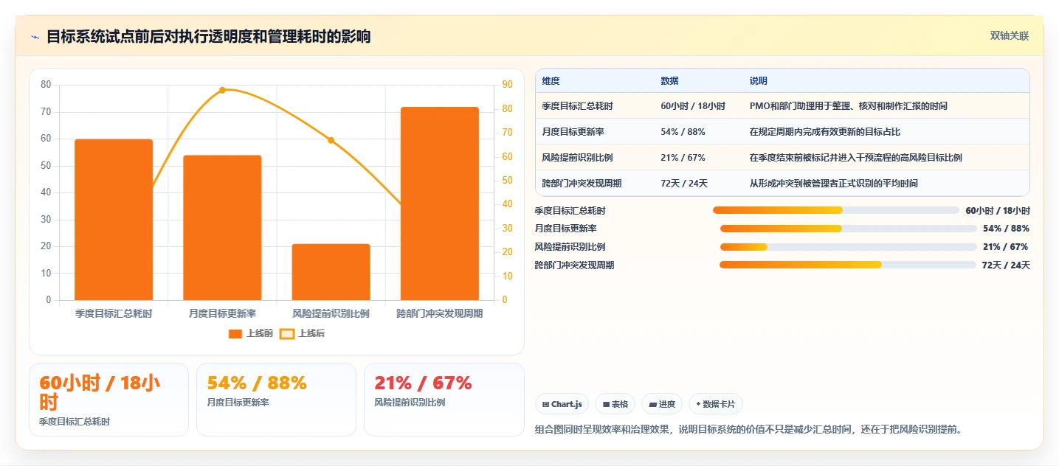Click the 风险提前识别比例 progress bar

pyautogui.click(x=848, y=247)
